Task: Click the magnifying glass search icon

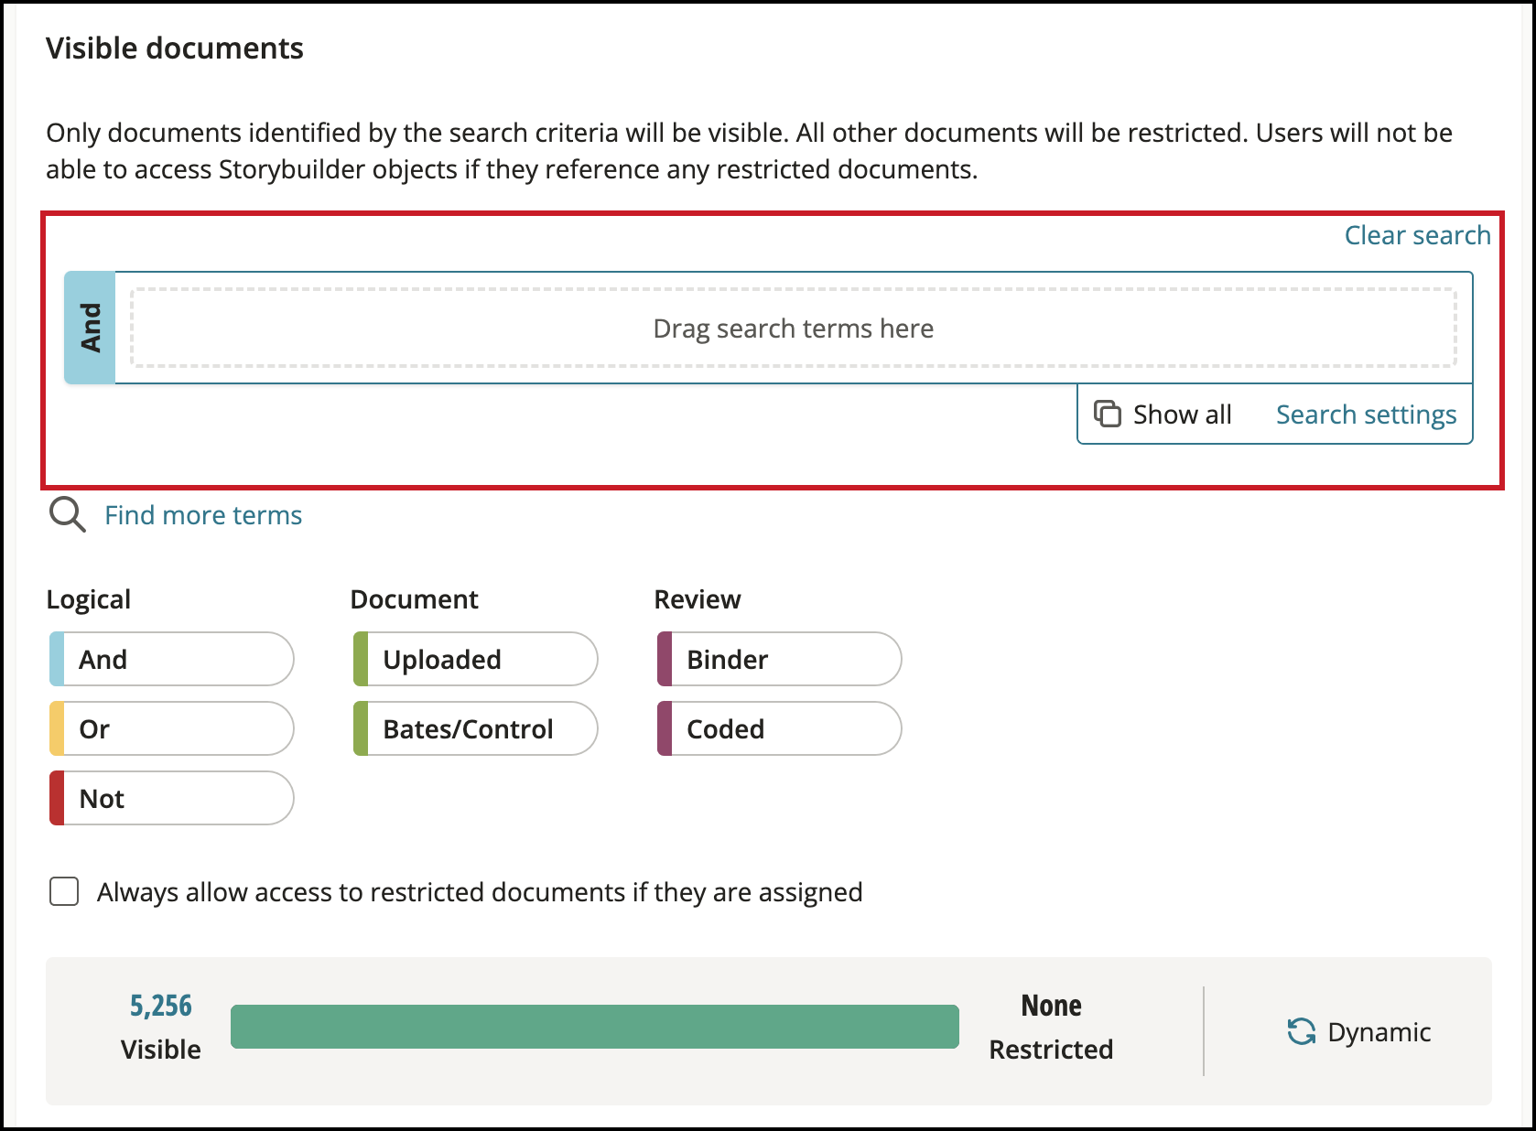Action: 67,515
